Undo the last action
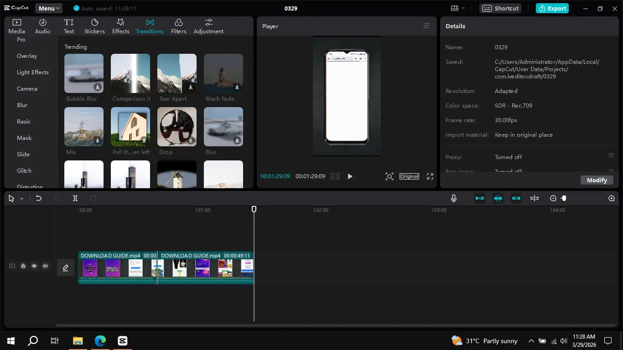623x350 pixels. click(39, 198)
